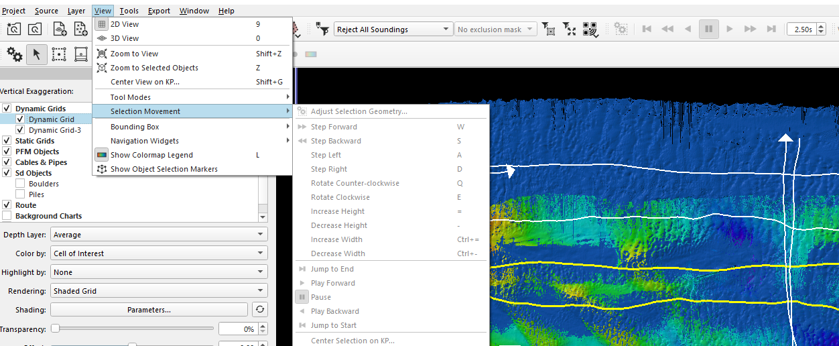Click the Shading Parameters button
The image size is (839, 346).
(149, 310)
